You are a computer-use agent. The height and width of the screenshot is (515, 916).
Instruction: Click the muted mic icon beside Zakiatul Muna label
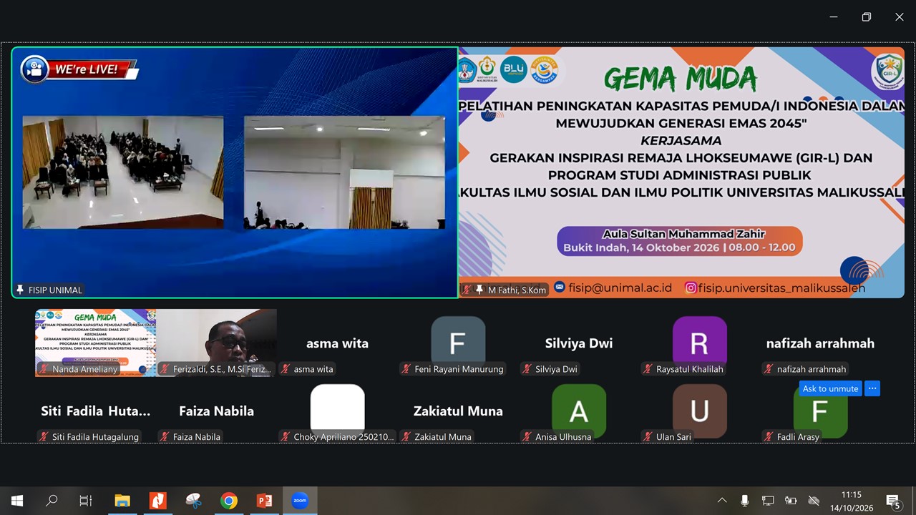[407, 436]
